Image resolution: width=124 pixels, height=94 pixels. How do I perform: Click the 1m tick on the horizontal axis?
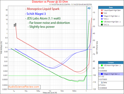click(50, 91)
